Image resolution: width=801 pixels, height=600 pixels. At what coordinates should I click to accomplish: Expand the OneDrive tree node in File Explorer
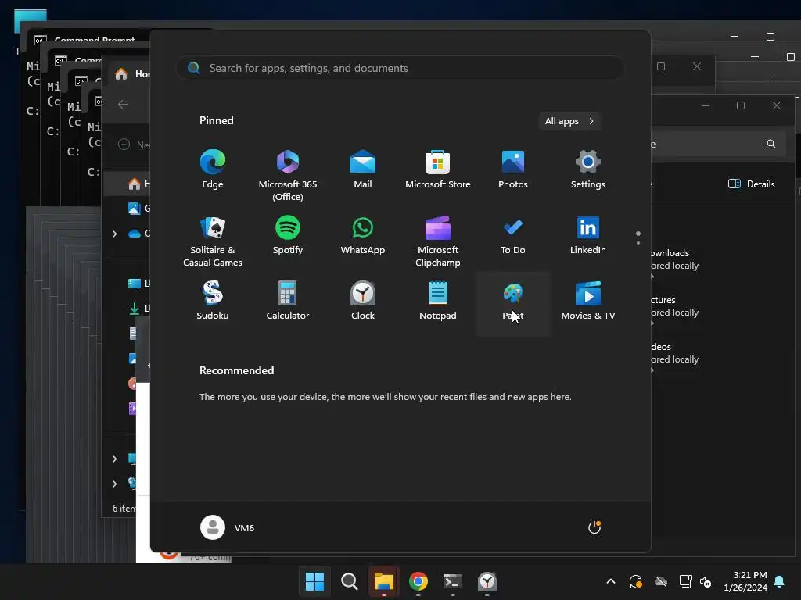(x=114, y=234)
